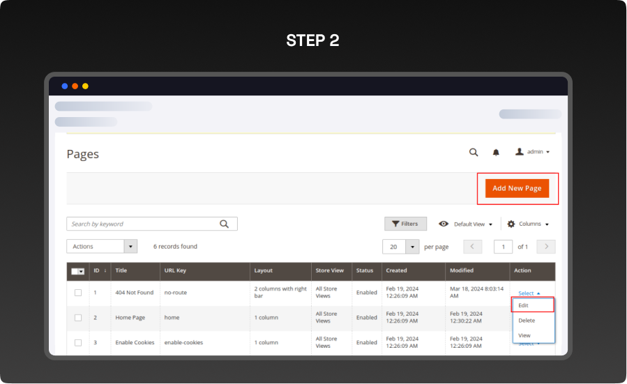This screenshot has width=627, height=384.
Task: Click the search magnifier icon in header
Action: (474, 152)
